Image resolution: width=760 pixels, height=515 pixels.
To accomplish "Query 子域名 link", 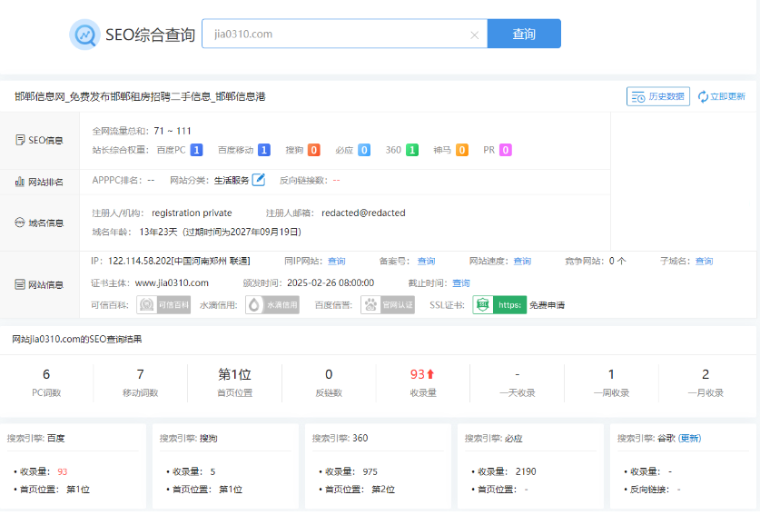I will (704, 262).
